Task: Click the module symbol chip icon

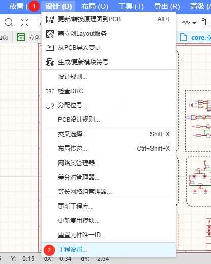Action: [50, 62]
